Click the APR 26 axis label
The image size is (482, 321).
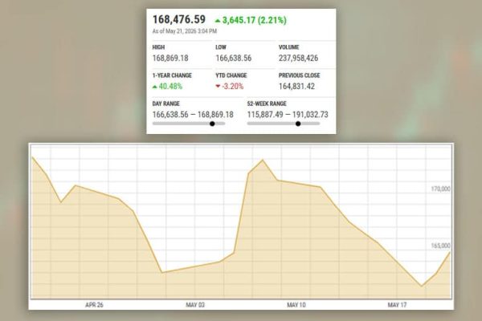point(94,305)
